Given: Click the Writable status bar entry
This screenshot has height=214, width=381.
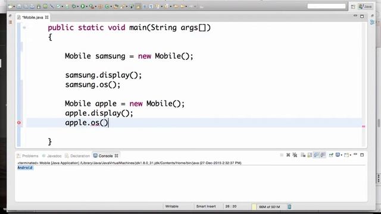Looking at the screenshot, I should [x=172, y=206].
